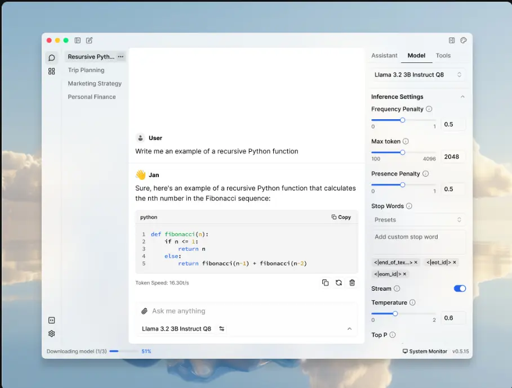Collapse the Inference Settings section

coord(462,97)
